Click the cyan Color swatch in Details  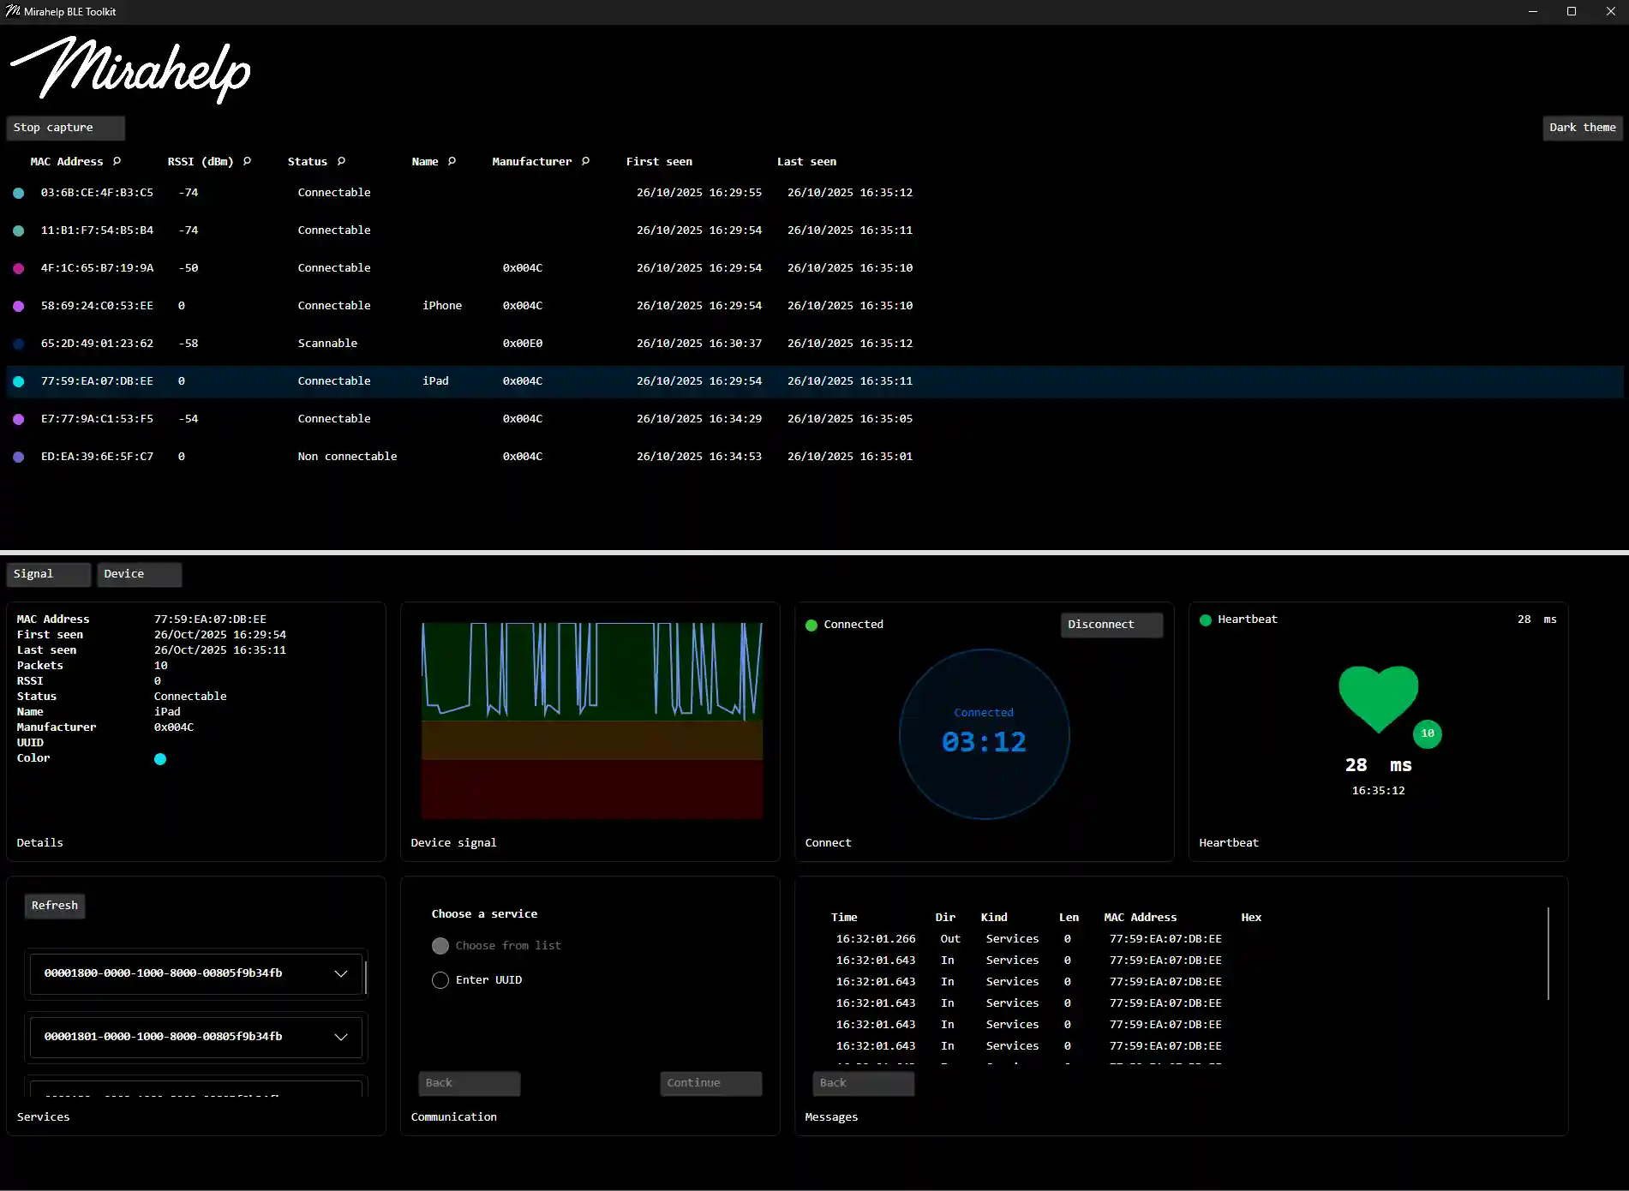tap(160, 759)
